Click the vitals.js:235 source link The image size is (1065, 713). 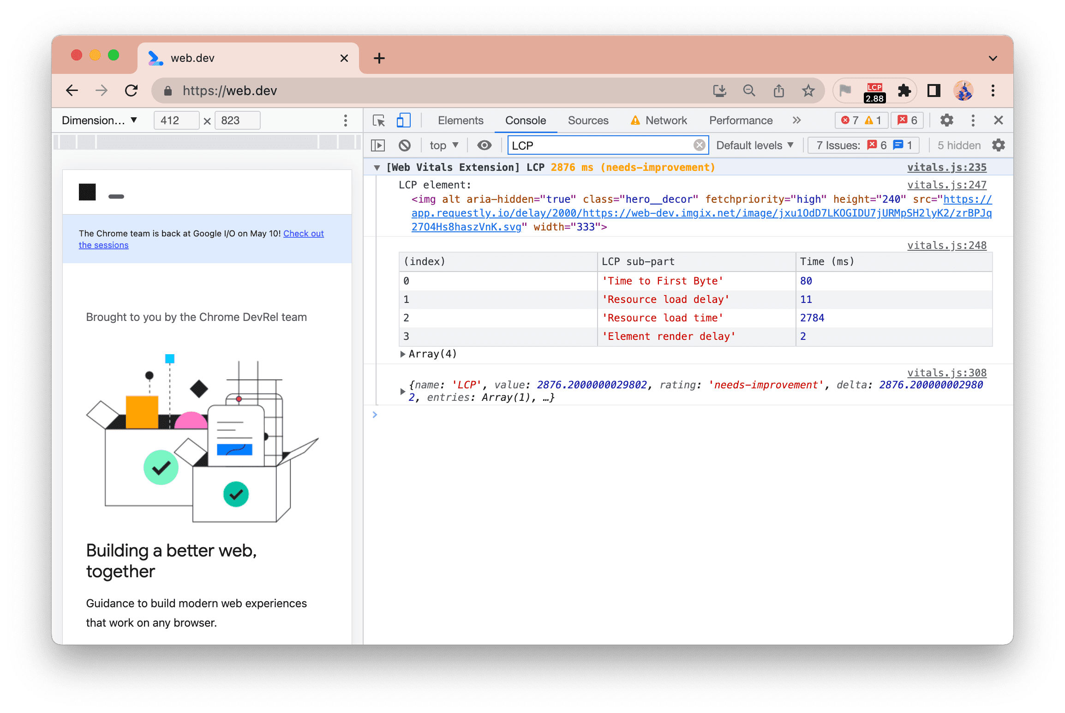click(946, 168)
